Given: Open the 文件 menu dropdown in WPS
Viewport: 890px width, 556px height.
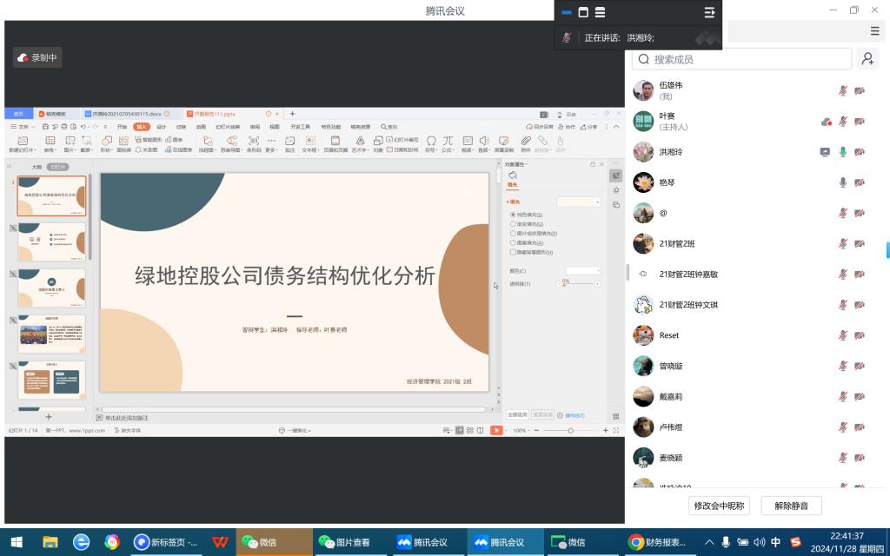Looking at the screenshot, I should [x=23, y=127].
